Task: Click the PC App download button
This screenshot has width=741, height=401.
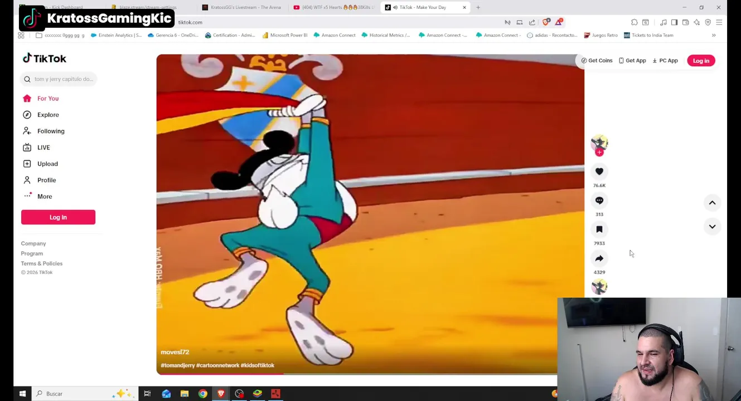Action: coord(665,61)
